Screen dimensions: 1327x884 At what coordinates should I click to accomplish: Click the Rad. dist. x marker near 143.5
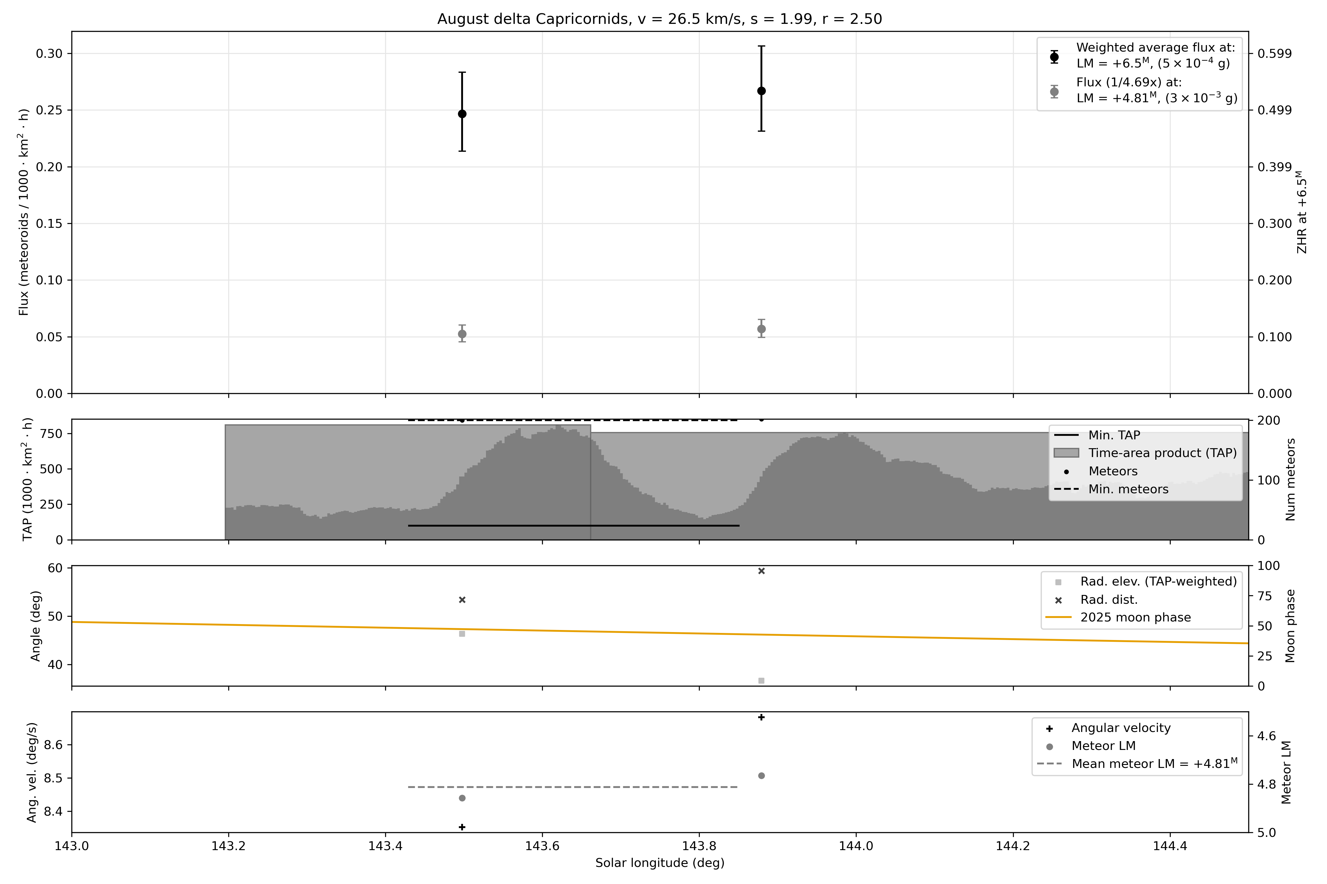462,600
